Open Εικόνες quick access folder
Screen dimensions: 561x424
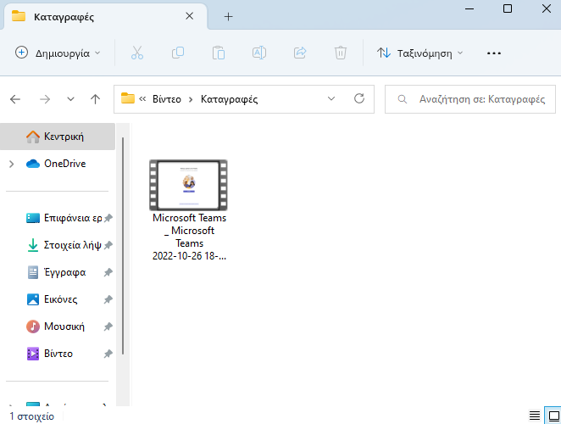coord(53,299)
